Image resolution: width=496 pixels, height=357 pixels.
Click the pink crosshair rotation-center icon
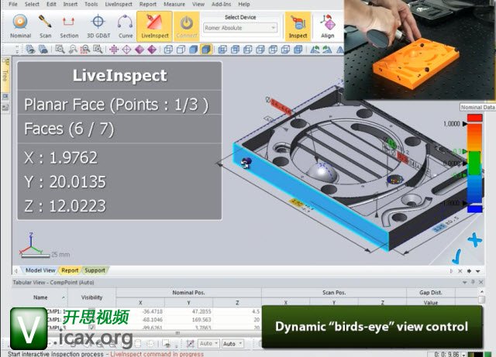(x=114, y=50)
